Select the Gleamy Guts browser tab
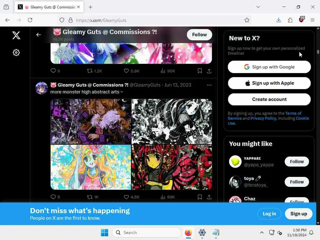This screenshot has width=320, height=240. 49,7
